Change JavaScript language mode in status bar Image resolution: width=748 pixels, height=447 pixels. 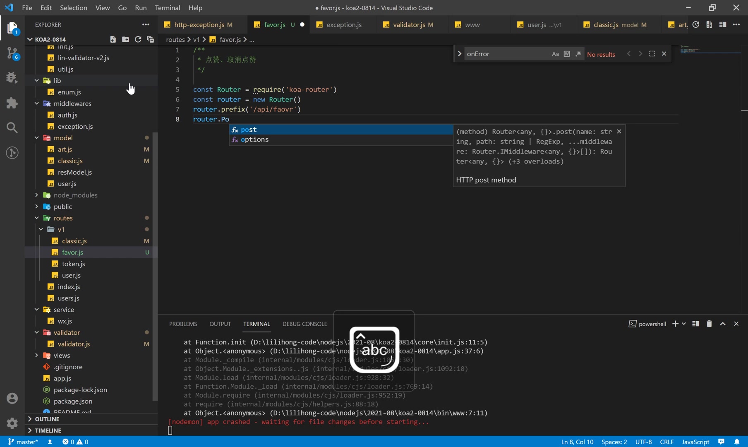695,442
